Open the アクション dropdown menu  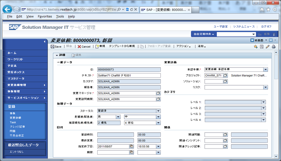click(183, 46)
